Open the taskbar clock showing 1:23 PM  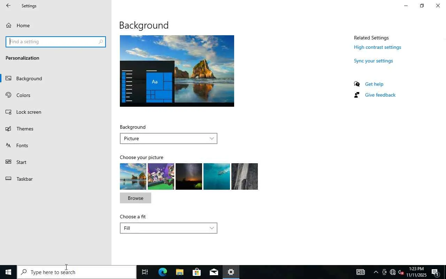click(416, 272)
